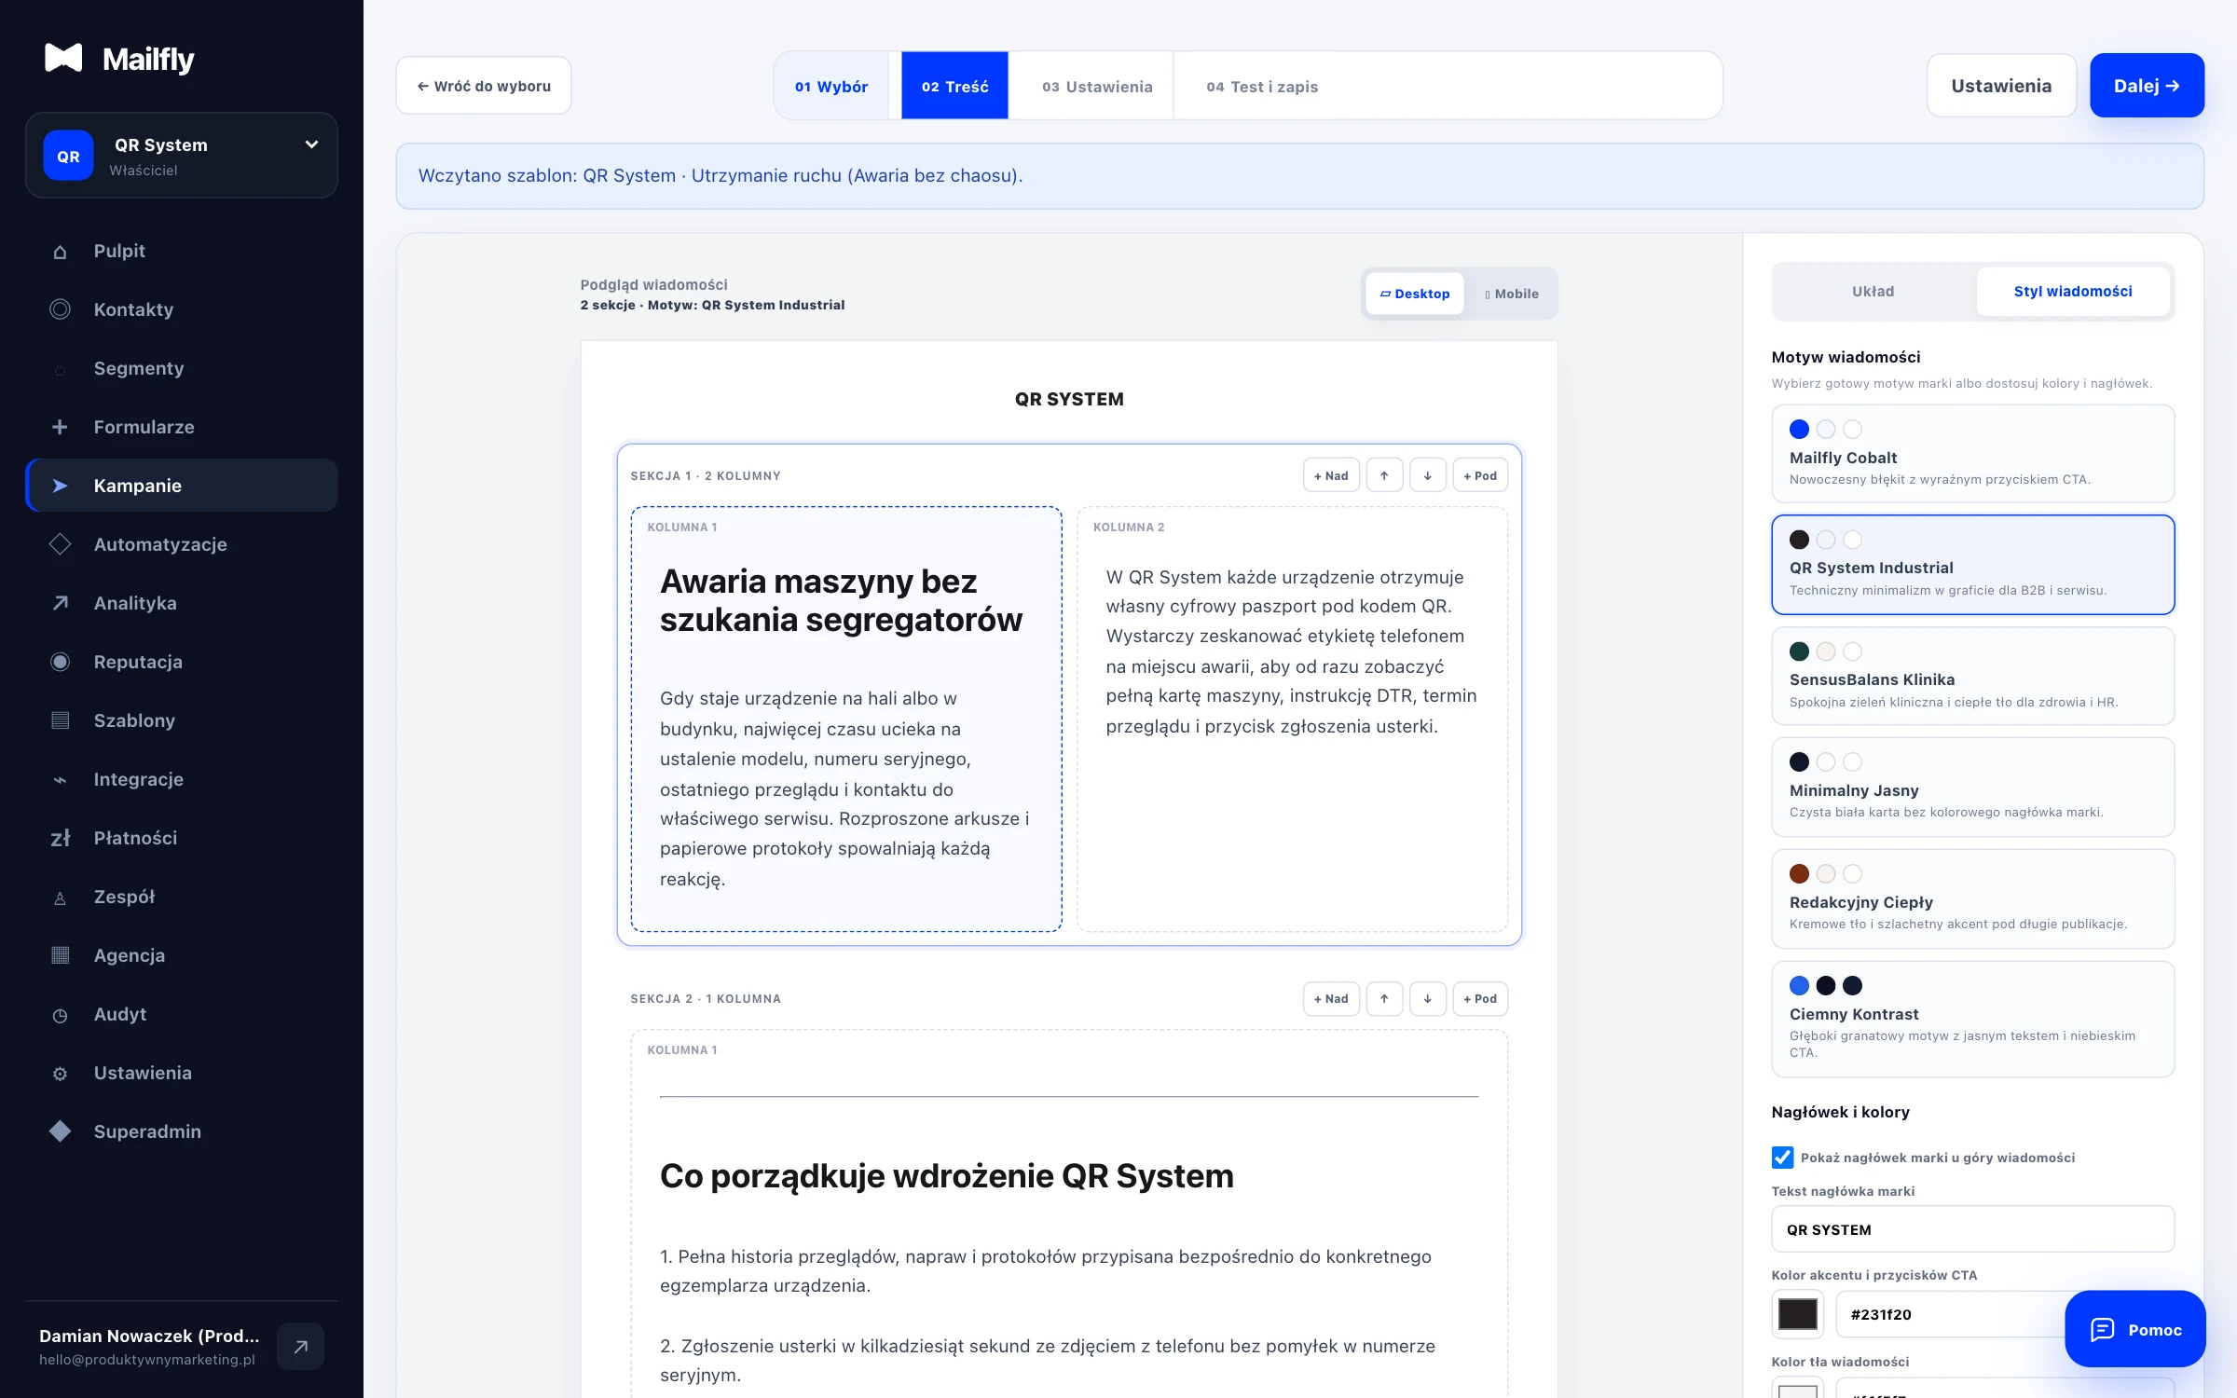Viewport: 2237px width, 1398px height.
Task: Open the Pomoc chat widget
Action: 2135,1329
